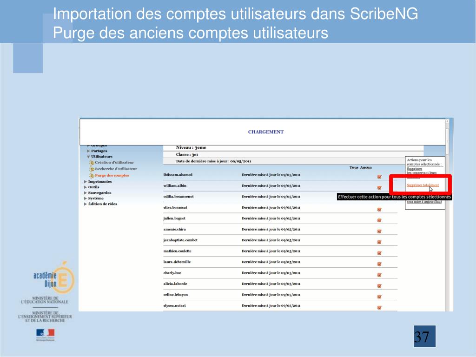Click the icon beside Recherche d'utilisateur
Image resolution: width=476 pixels, height=357 pixels.
pyautogui.click(x=92, y=169)
